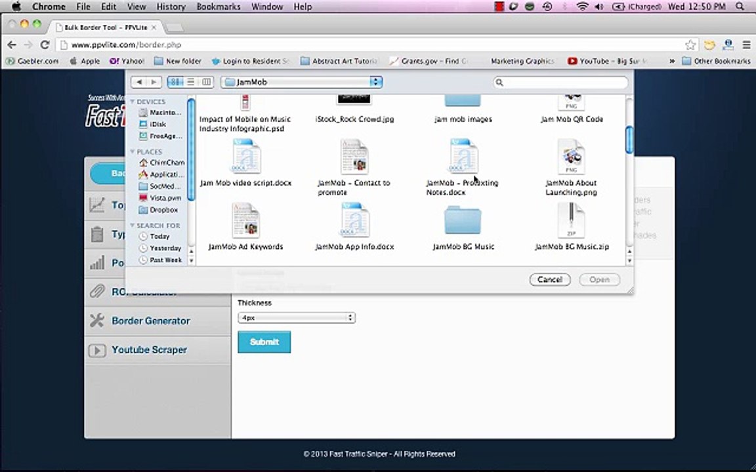The height and width of the screenshot is (472, 756).
Task: Open the JamMob folder path dropdown
Action: (x=302, y=82)
